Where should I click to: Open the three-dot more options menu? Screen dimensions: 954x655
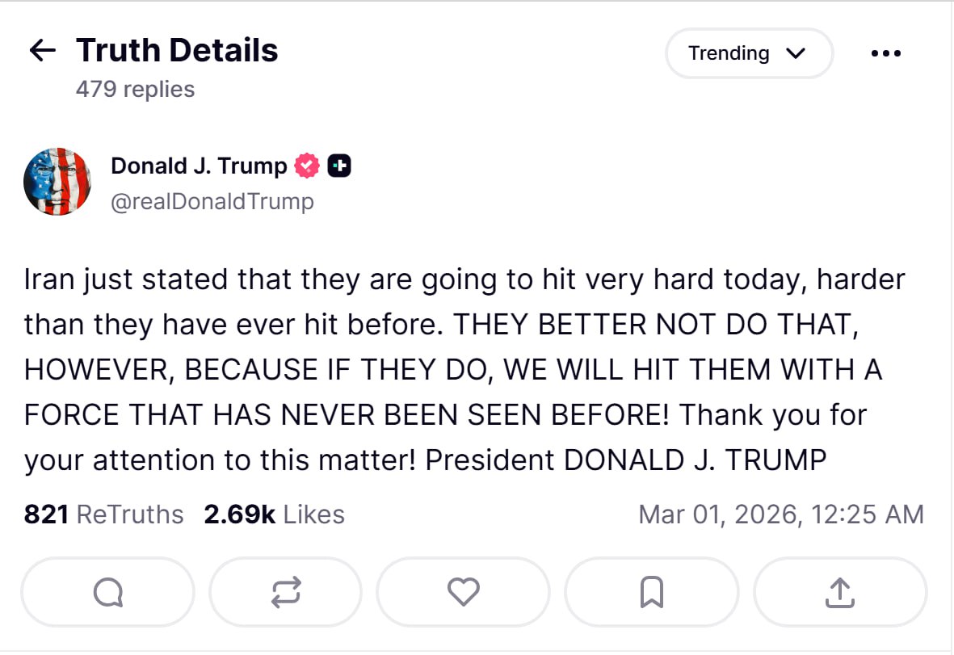886,53
